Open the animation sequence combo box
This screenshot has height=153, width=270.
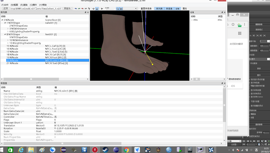pyautogui.click(x=130, y=9)
